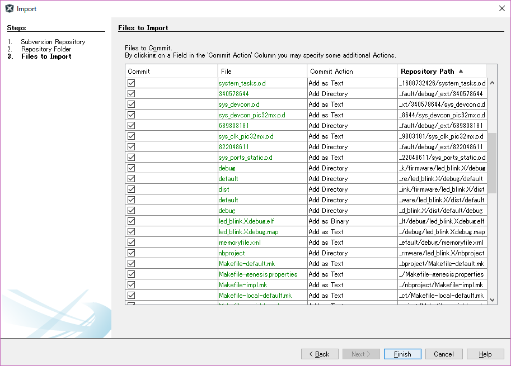511x366 pixels.
Task: Select the Makefile-genesis.properties file entry
Action: click(x=257, y=274)
